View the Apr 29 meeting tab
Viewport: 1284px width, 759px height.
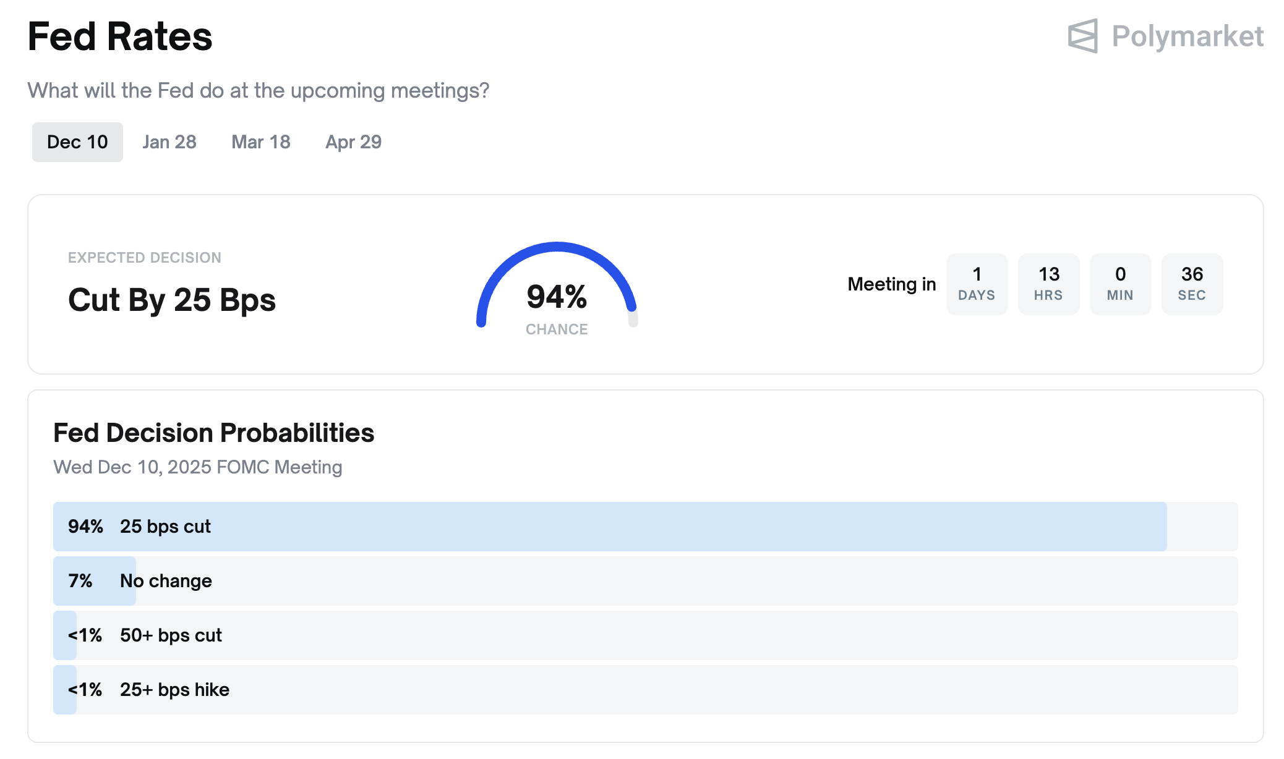pyautogui.click(x=354, y=142)
